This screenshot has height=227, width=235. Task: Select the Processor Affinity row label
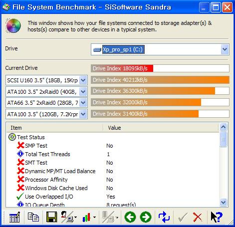[46, 180]
